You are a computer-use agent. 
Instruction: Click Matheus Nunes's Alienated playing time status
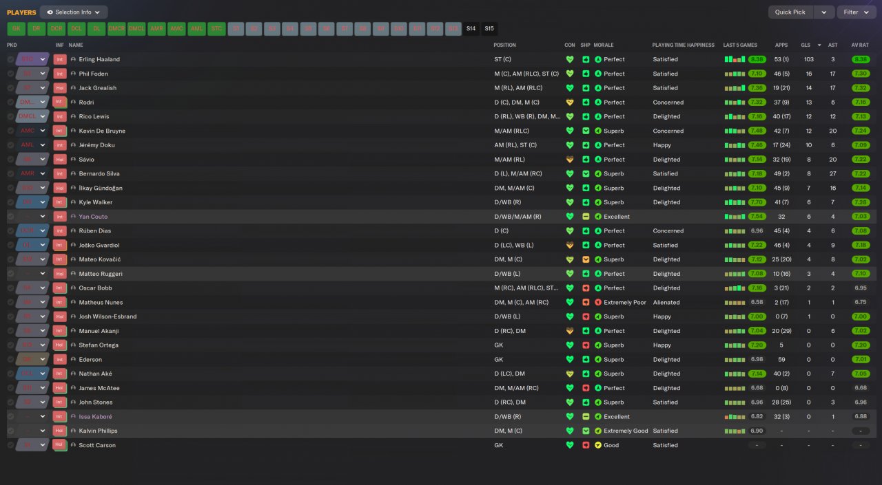(666, 302)
